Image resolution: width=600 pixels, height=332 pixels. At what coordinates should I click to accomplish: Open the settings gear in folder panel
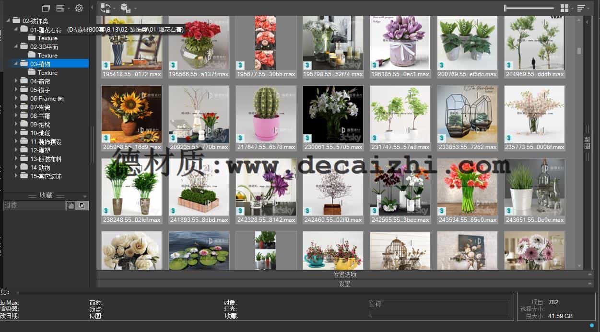[79, 8]
